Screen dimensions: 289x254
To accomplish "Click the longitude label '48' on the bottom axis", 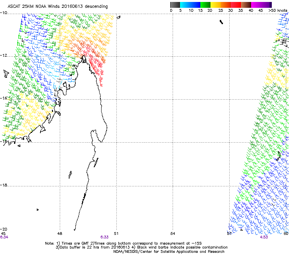I will coord(60,234).
